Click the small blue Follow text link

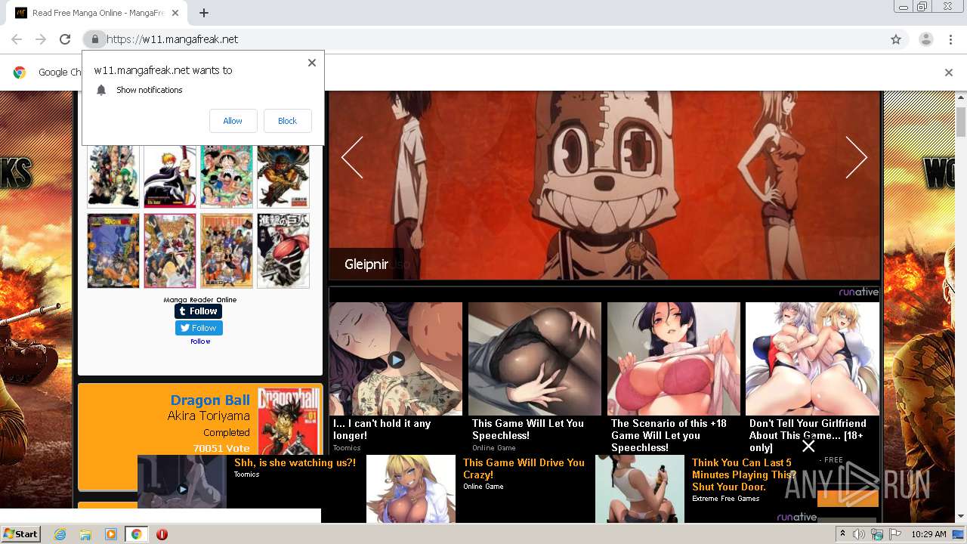coord(200,342)
